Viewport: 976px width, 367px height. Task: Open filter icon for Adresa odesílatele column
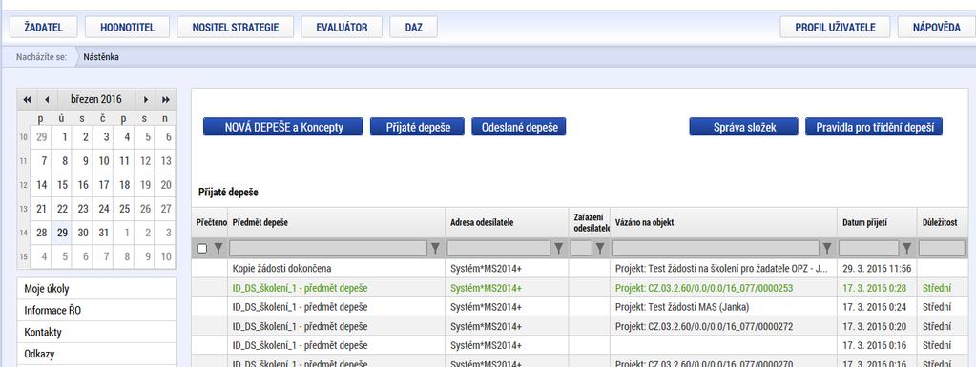pos(559,249)
